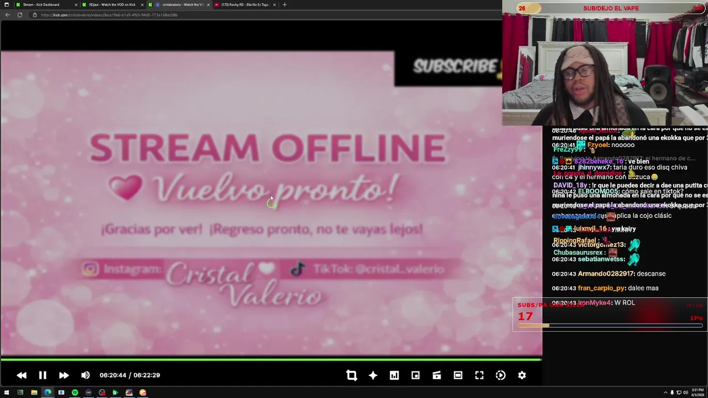The image size is (708, 398).
Task: View site information lock icon
Action: pos(35,15)
